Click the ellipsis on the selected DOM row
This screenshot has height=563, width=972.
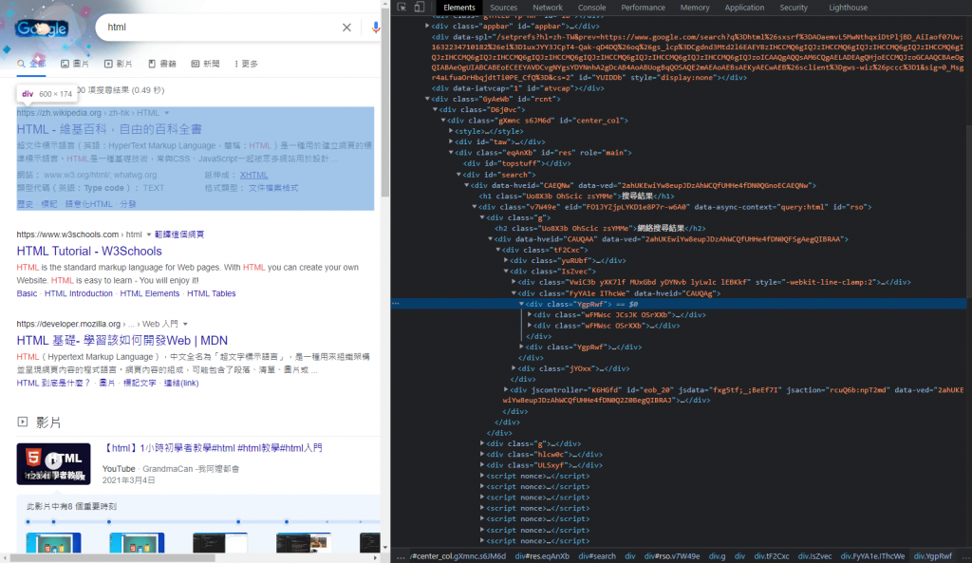396,304
